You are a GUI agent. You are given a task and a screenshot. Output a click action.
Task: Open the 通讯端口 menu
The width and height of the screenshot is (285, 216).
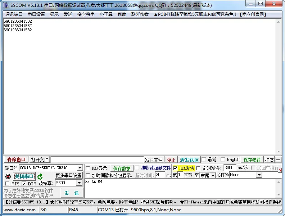coord(14,14)
